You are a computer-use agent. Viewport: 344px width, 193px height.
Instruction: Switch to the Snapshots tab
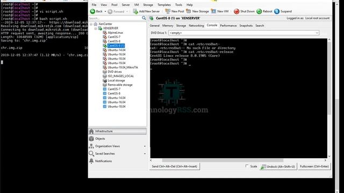pyautogui.click(x=246, y=26)
